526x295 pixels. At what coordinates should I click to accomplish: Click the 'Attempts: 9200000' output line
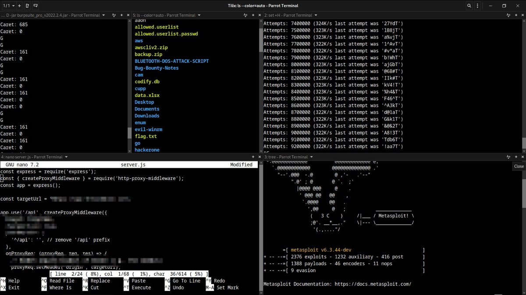333,146
